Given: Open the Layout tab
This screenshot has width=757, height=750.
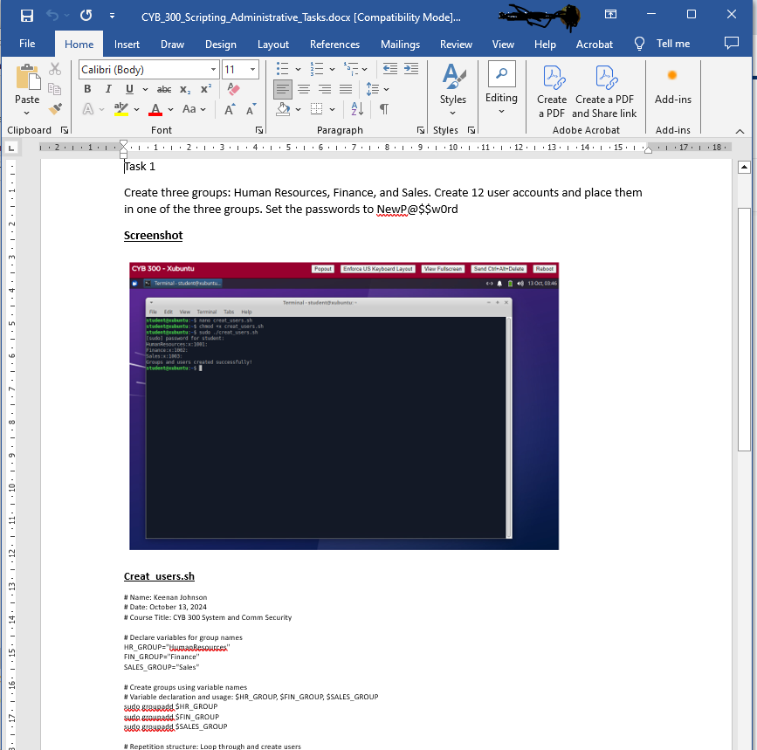Looking at the screenshot, I should click(x=272, y=45).
